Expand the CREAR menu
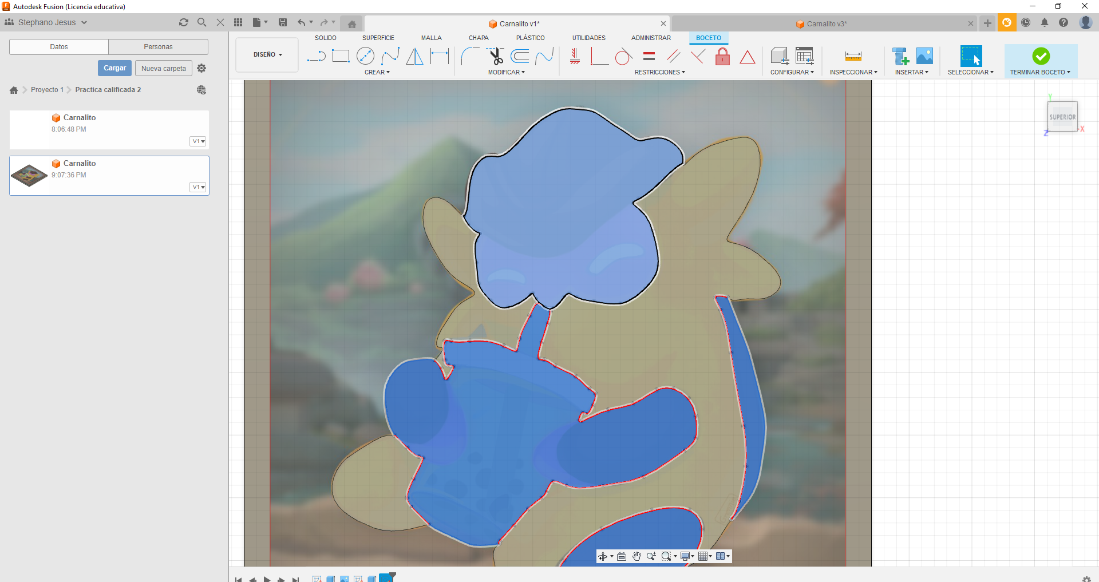 [x=377, y=72]
